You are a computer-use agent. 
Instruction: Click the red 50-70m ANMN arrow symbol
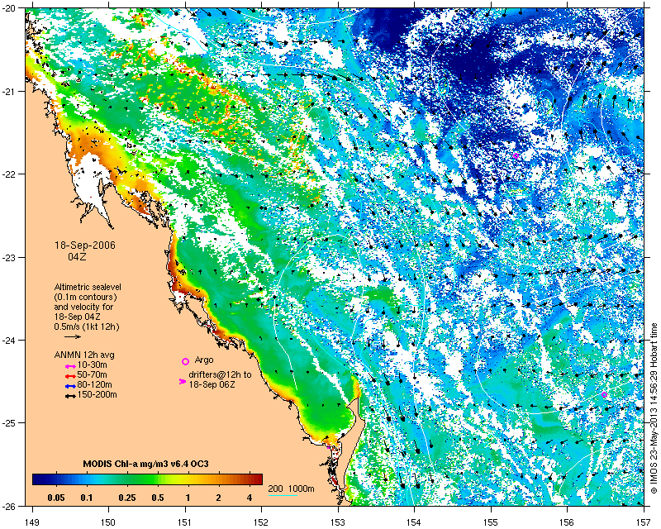[x=70, y=375]
